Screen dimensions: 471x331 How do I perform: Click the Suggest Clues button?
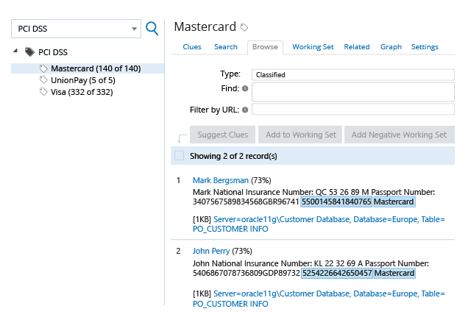tap(222, 135)
